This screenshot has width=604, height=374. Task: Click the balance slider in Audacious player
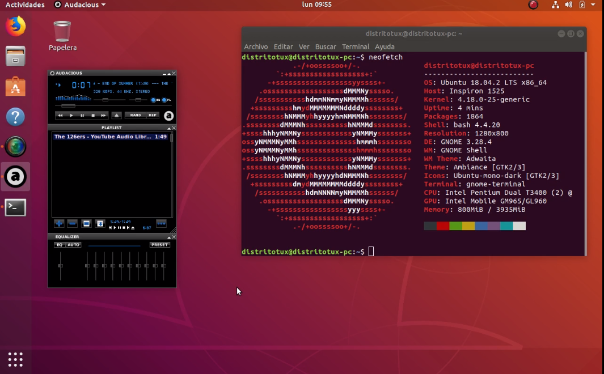point(138,100)
